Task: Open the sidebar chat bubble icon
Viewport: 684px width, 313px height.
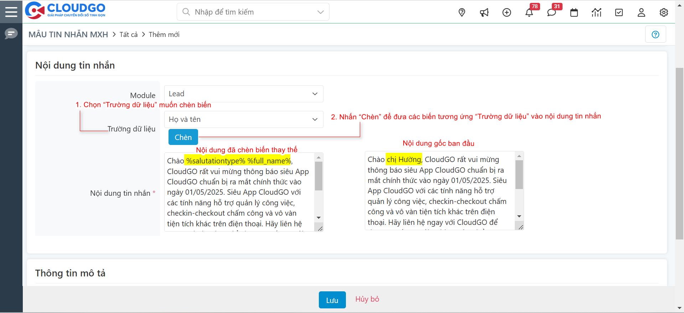Action: (x=11, y=34)
